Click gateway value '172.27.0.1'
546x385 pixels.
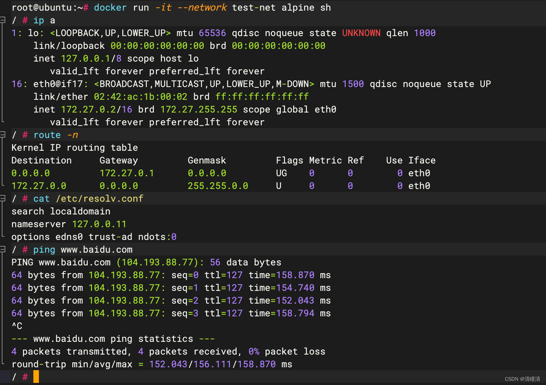[127, 173]
